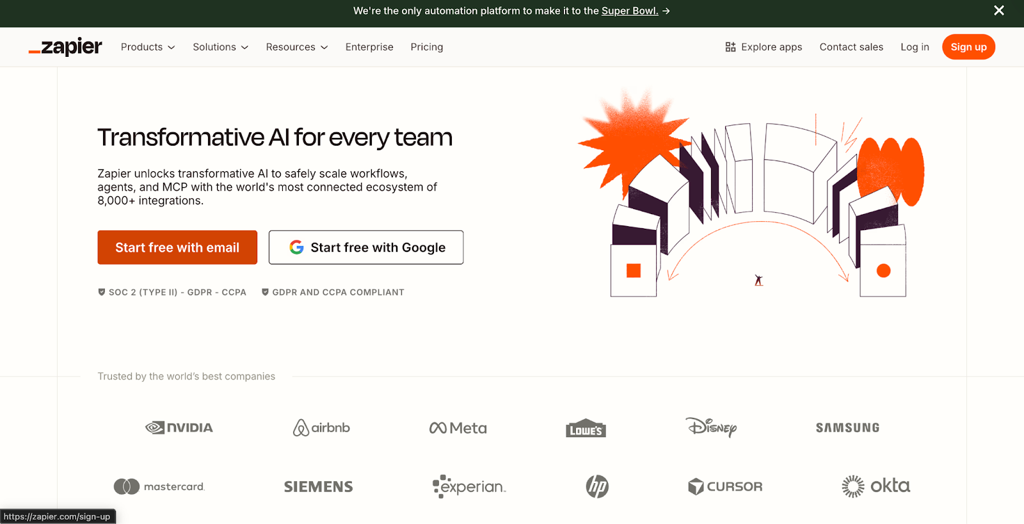Click the NVIDIA logo

click(x=179, y=428)
